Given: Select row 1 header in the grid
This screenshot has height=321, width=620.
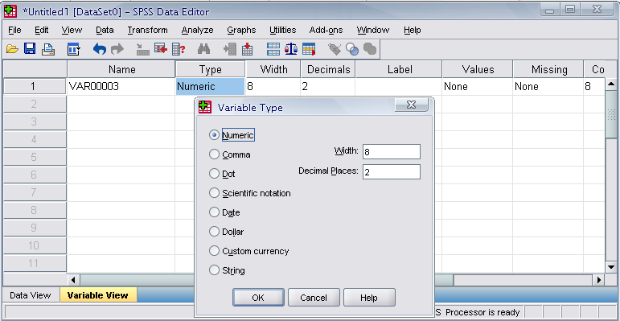Looking at the screenshot, I should pos(35,87).
